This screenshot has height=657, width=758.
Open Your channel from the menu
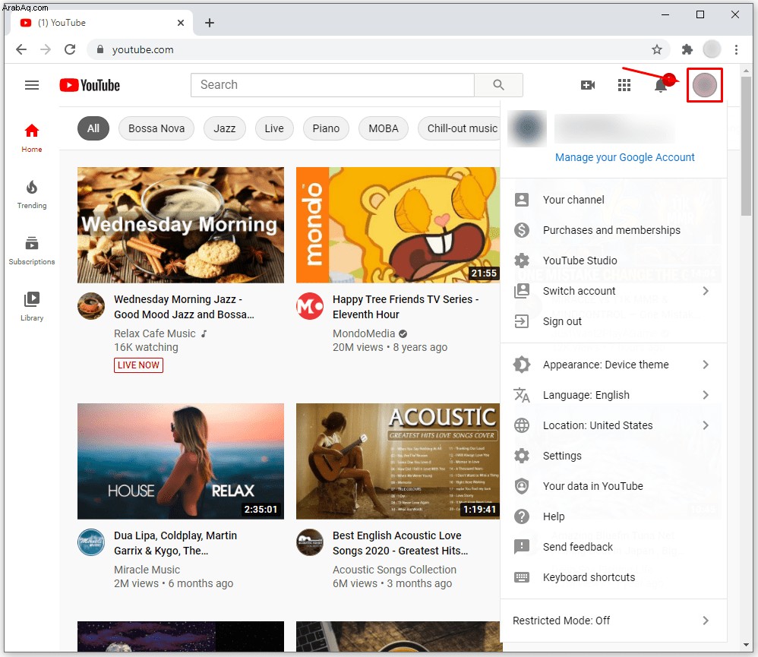[614, 200]
